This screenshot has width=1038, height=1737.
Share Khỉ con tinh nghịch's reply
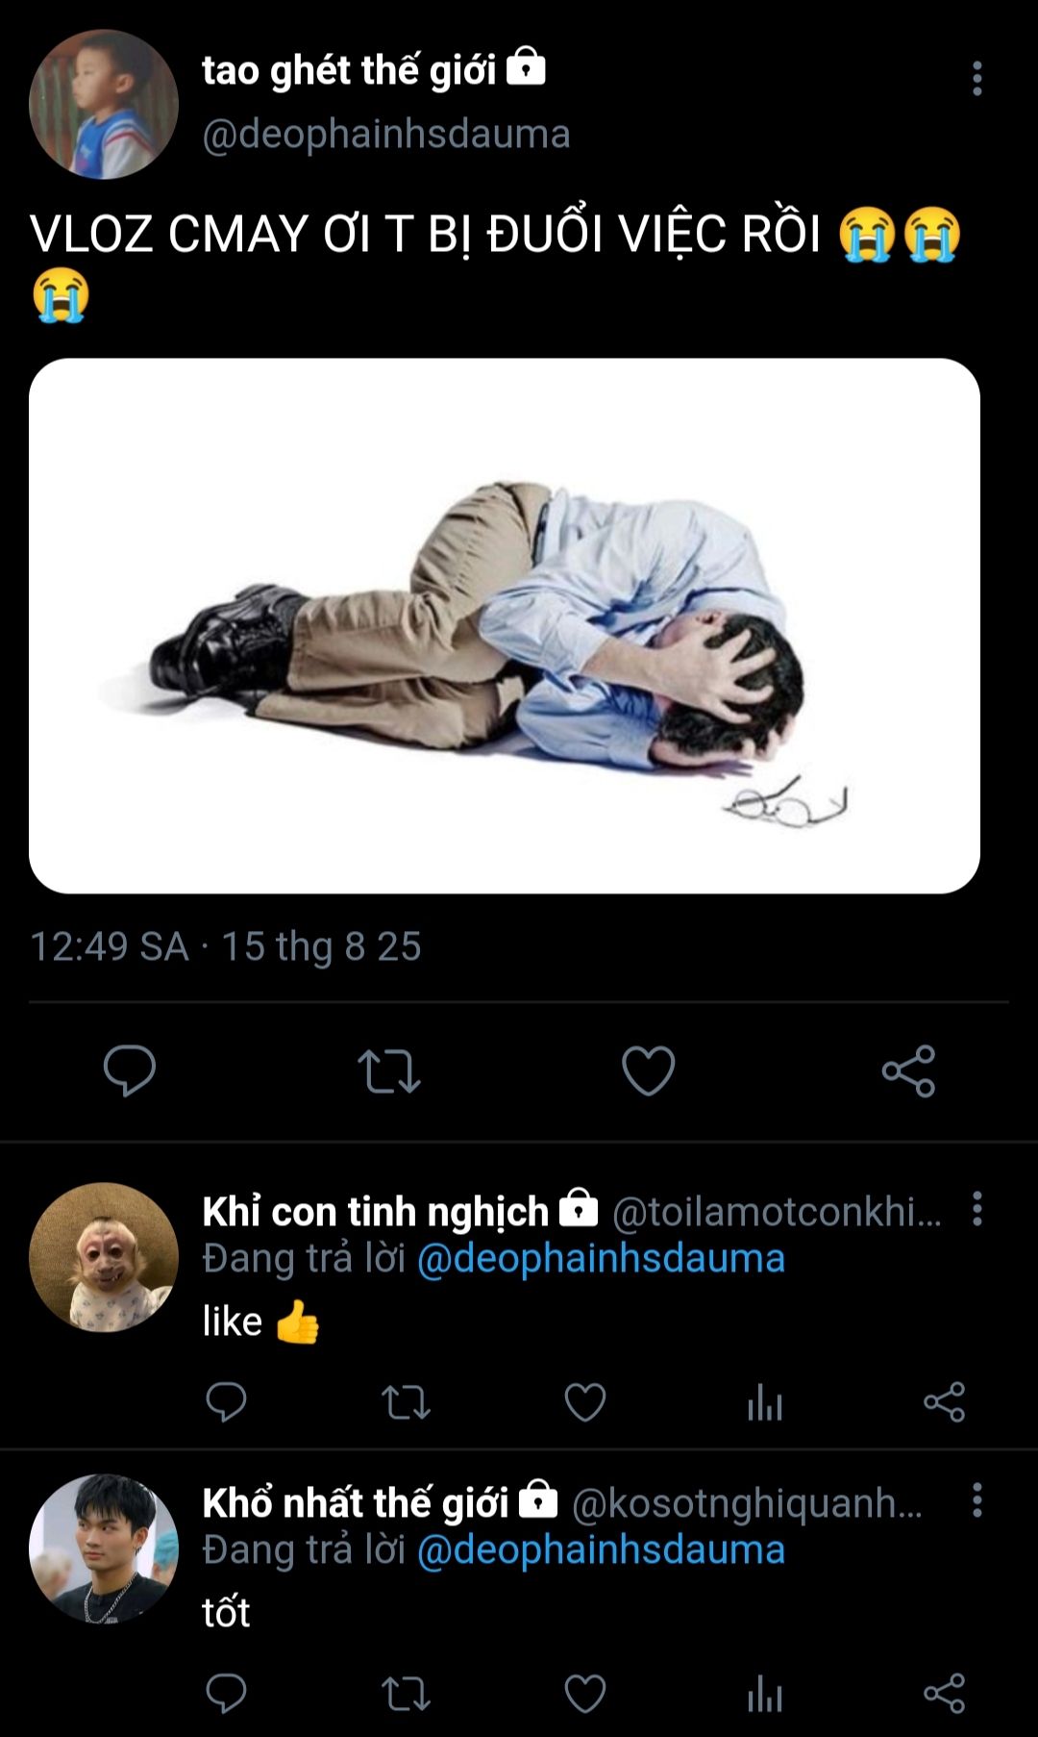tap(944, 1402)
